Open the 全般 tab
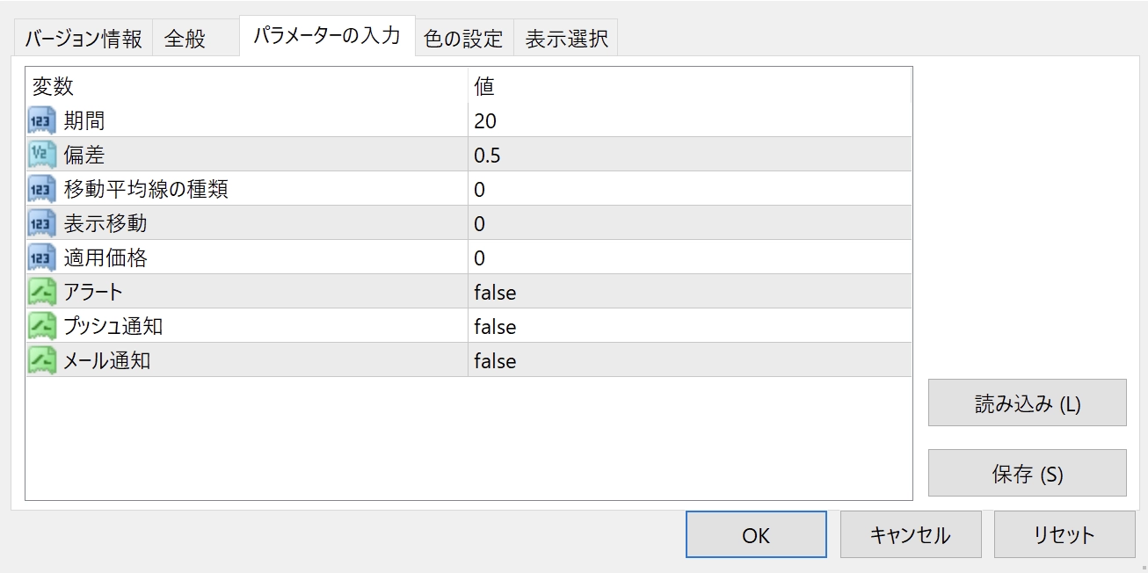 point(185,39)
